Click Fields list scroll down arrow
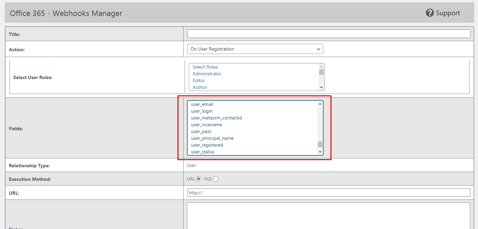Screen dimensions: 478x229 click(320, 152)
